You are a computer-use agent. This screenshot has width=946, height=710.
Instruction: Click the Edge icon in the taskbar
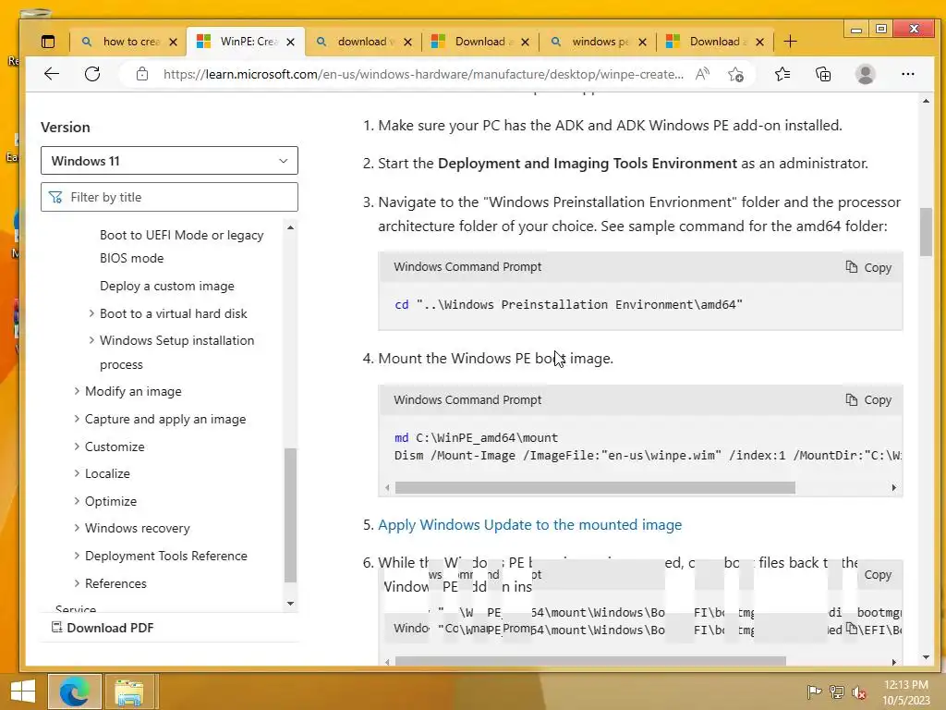74,691
